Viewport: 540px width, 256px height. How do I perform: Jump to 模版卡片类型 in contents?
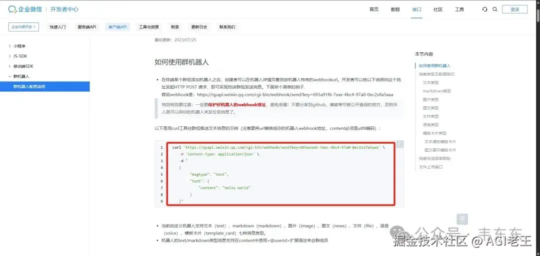[x=434, y=133]
